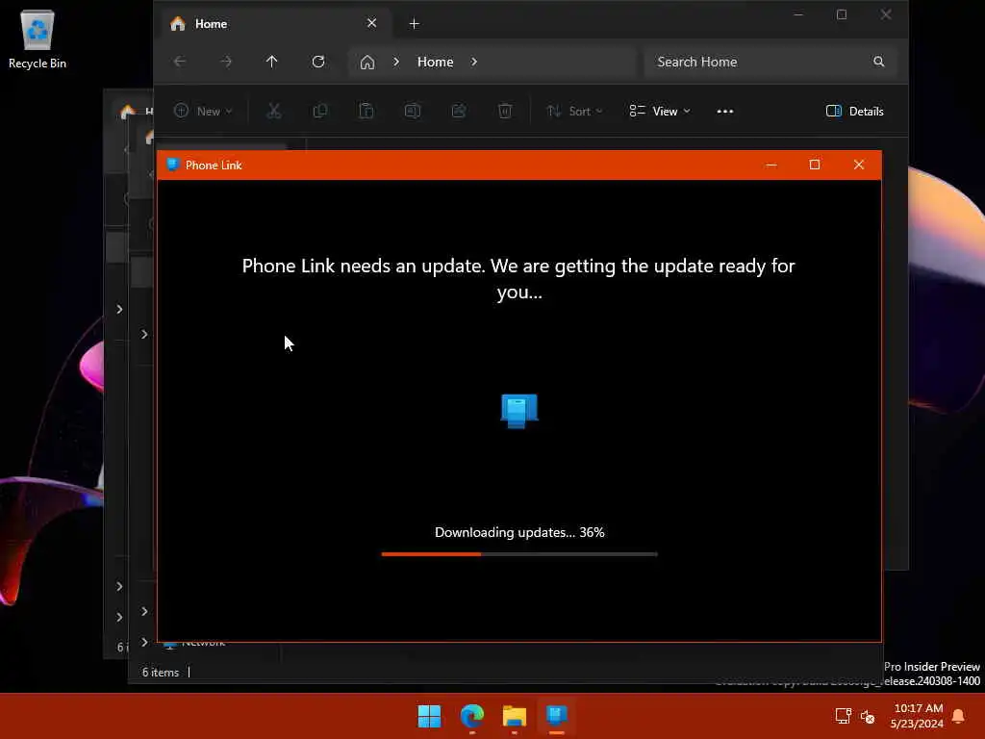Open the New dropdown in File Explorer
This screenshot has height=739, width=985.
pyautogui.click(x=202, y=112)
